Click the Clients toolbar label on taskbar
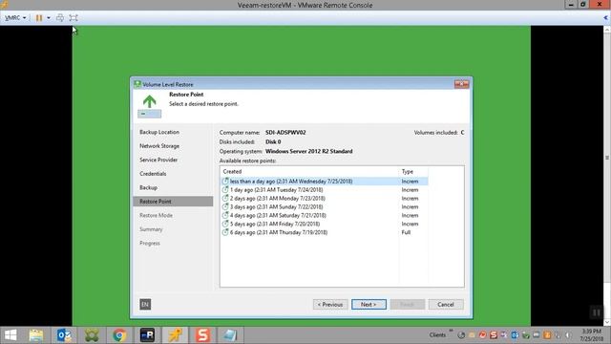 tap(437, 335)
